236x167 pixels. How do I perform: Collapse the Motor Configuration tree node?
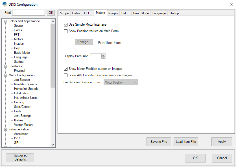point(6,75)
